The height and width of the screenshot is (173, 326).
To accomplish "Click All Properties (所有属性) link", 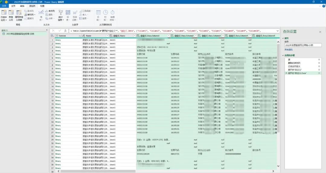I will coord(289,50).
